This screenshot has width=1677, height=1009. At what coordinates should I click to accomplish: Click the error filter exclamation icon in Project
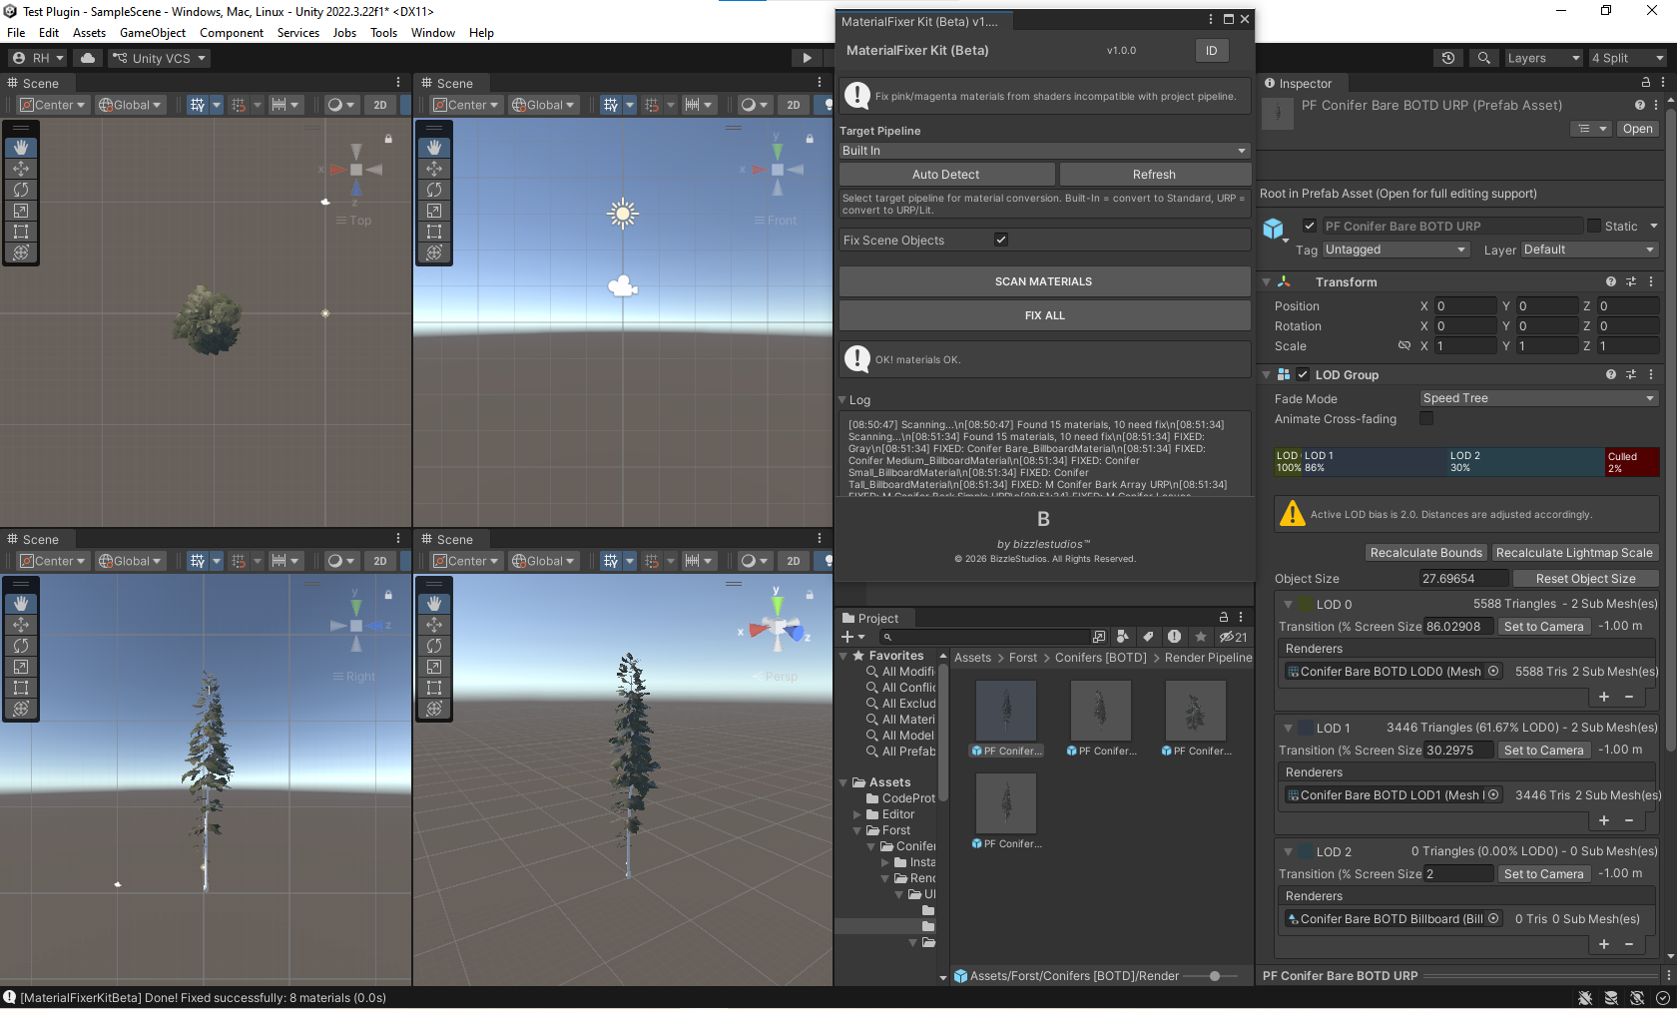point(1175,637)
